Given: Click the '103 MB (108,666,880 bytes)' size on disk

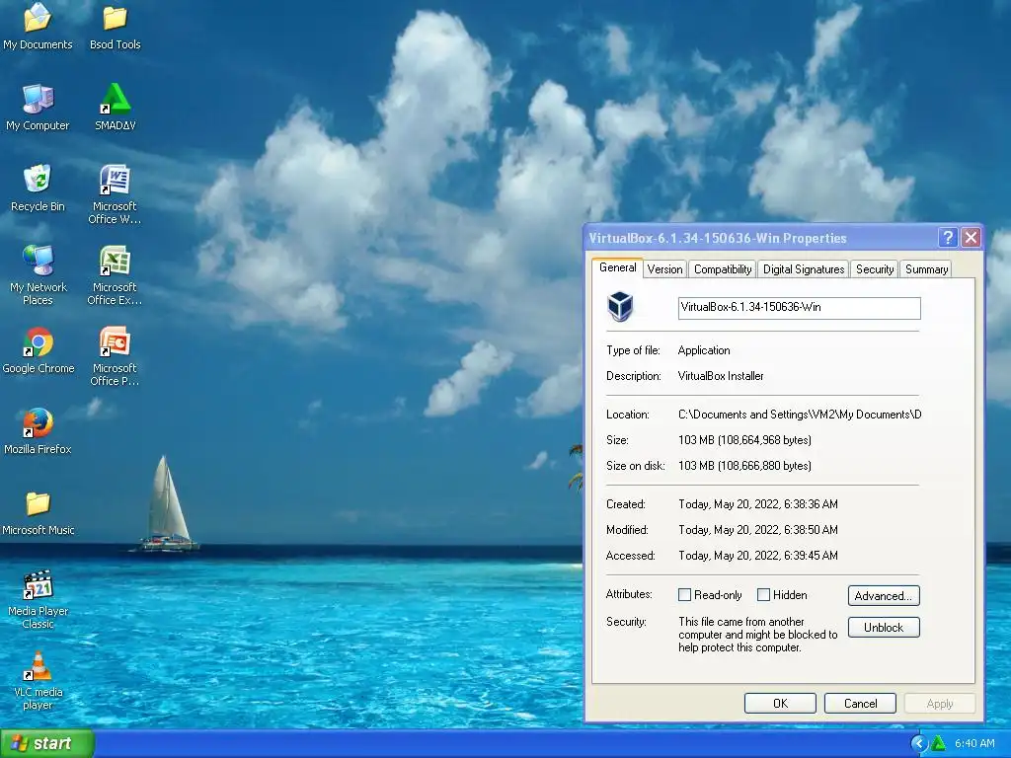Looking at the screenshot, I should pyautogui.click(x=744, y=466).
